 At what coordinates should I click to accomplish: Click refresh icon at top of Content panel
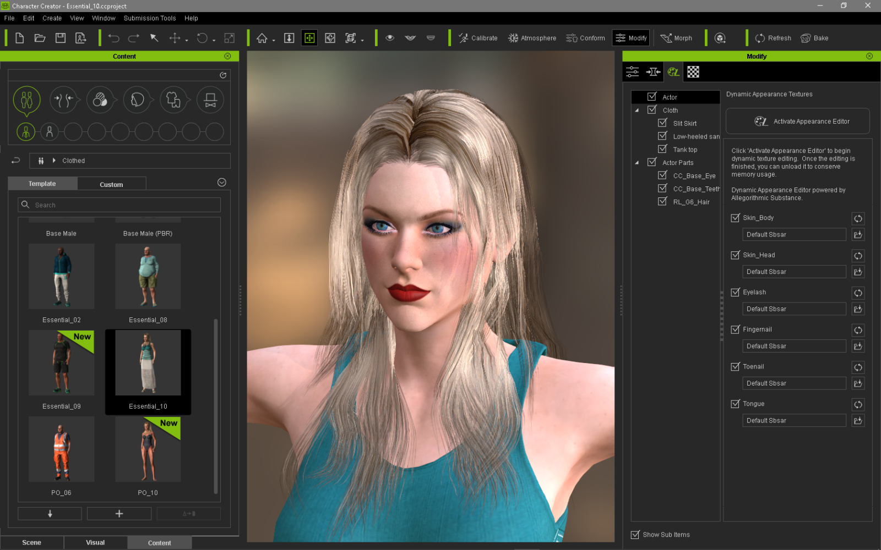[x=223, y=75]
